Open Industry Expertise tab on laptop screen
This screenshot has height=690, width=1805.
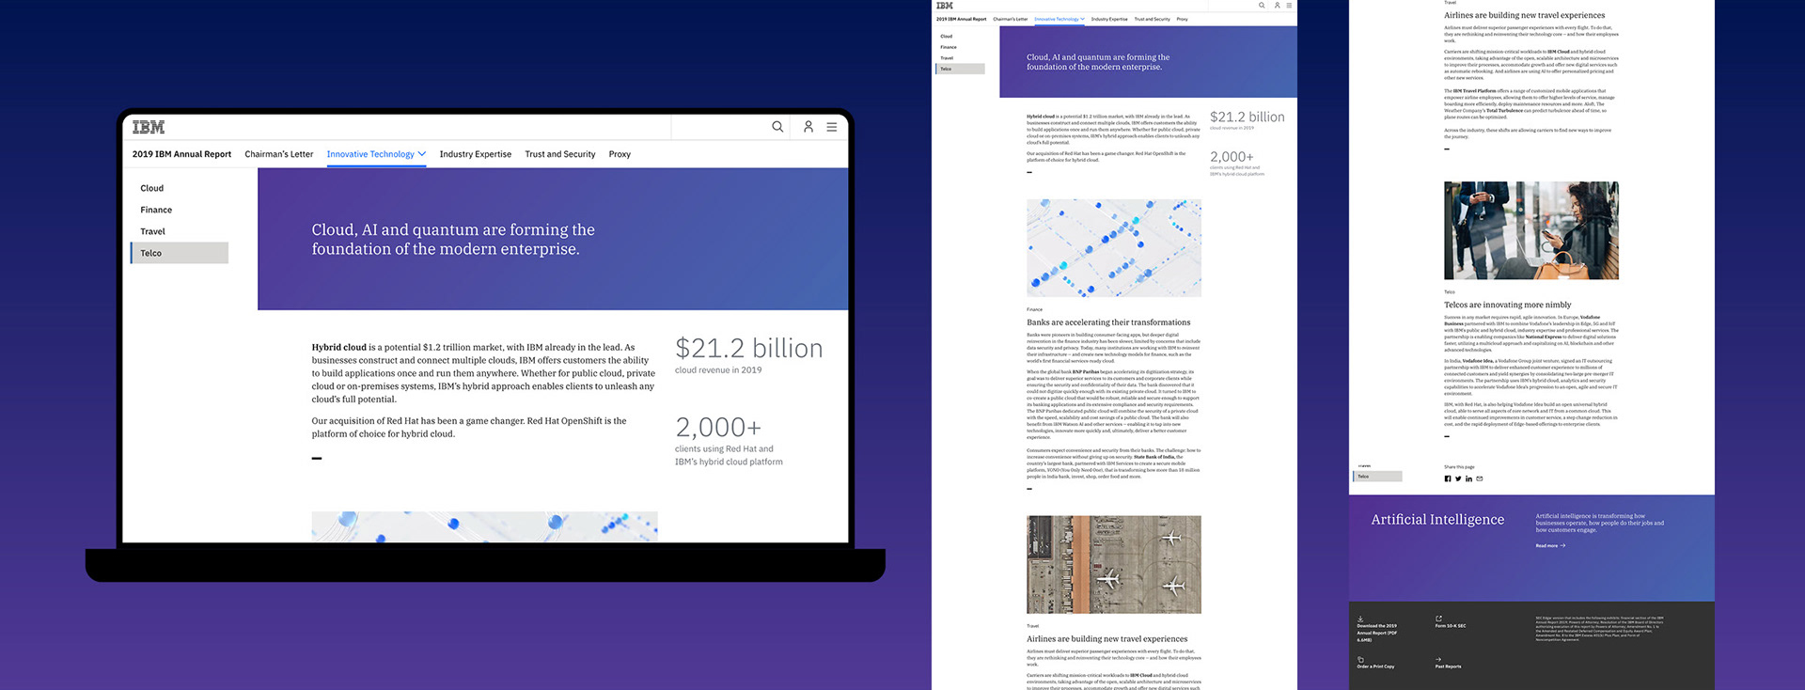pyautogui.click(x=476, y=154)
